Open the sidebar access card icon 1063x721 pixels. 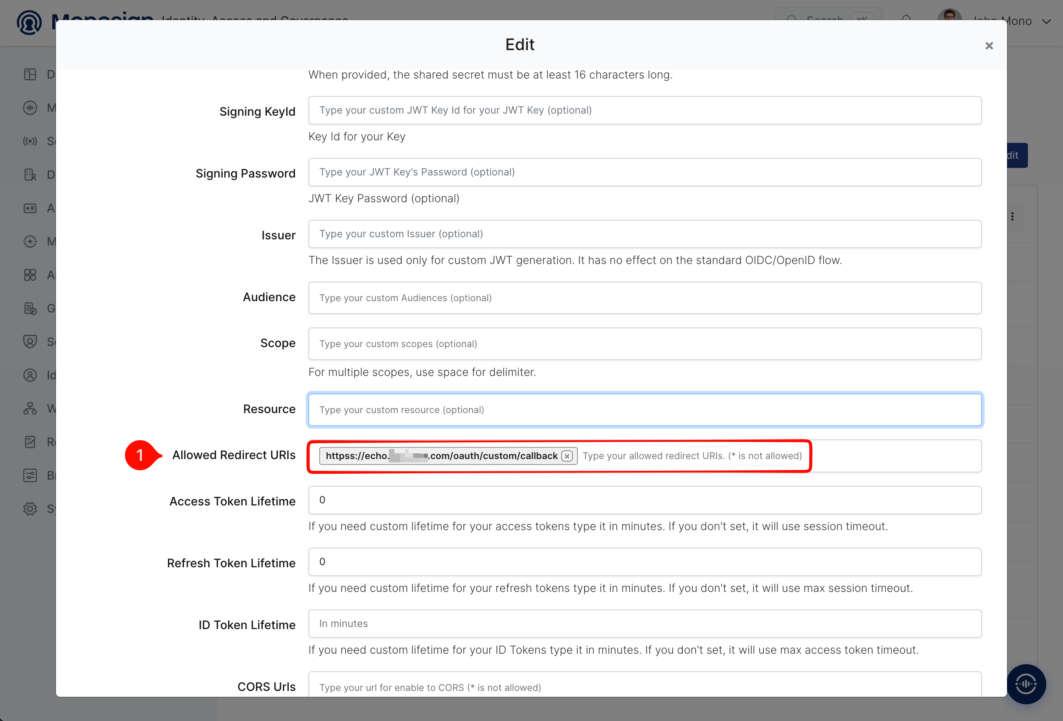[30, 208]
